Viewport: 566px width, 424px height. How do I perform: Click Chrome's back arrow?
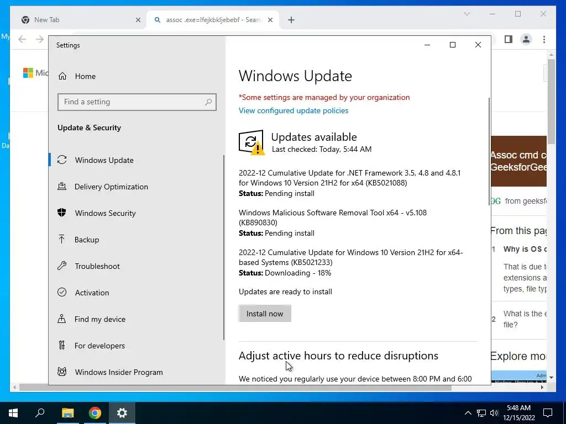pos(22,39)
